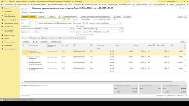
Task: Open Материальные запасы section
Action: pyautogui.click(x=11, y=23)
